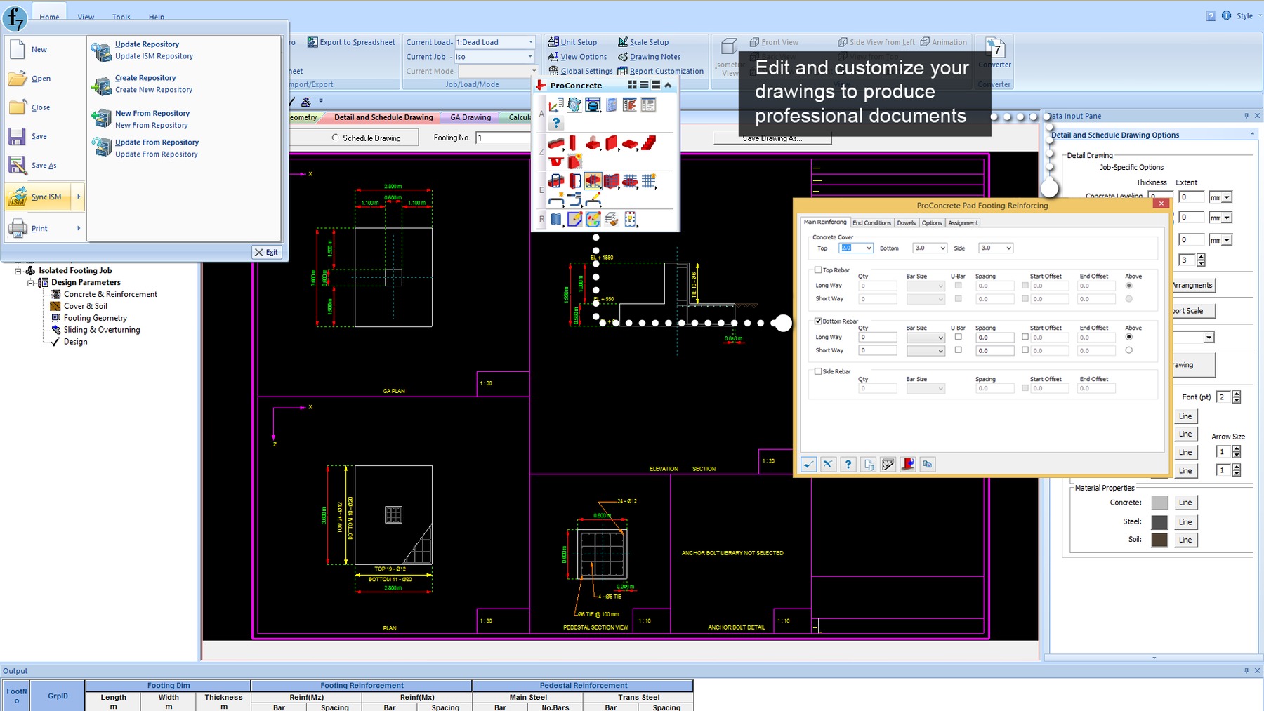Click the red checkmark accept icon in reinforcing dialog
1264x711 pixels.
(x=808, y=464)
